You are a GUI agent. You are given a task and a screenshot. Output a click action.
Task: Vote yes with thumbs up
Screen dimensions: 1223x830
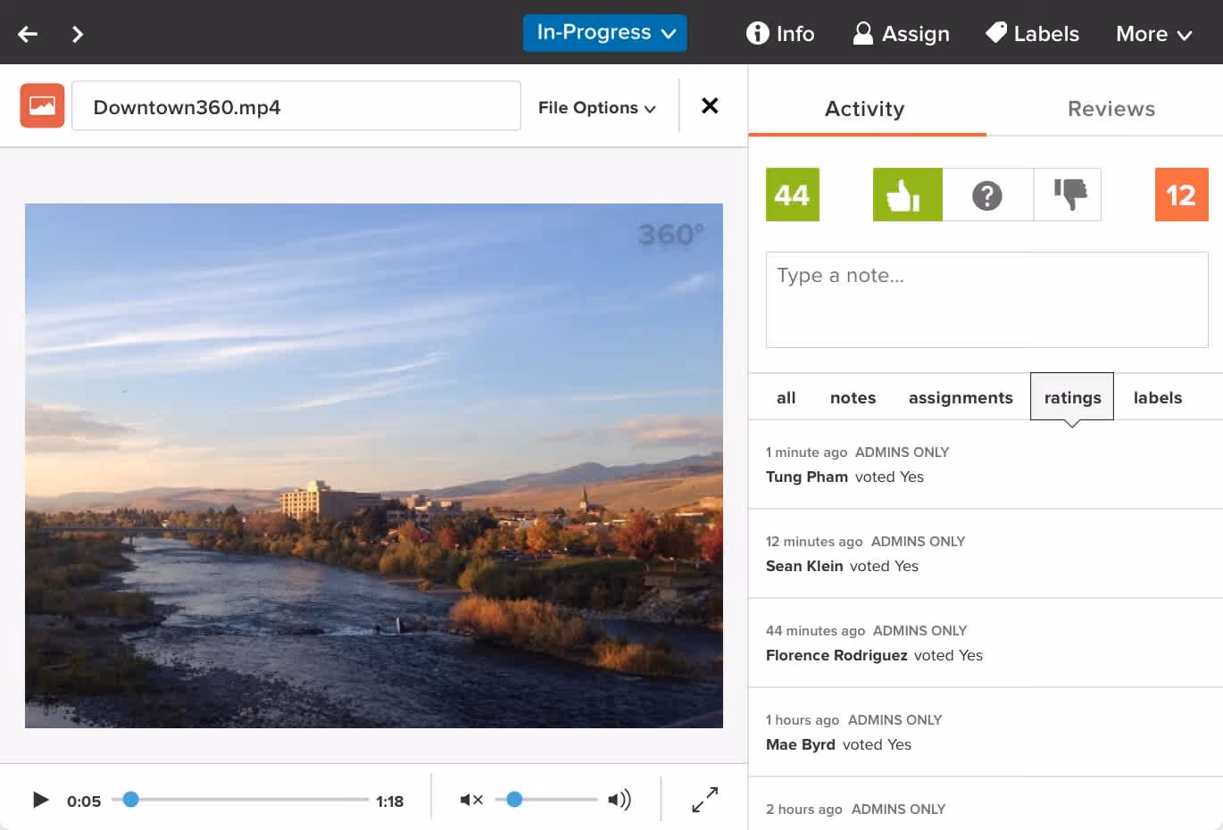click(x=907, y=195)
